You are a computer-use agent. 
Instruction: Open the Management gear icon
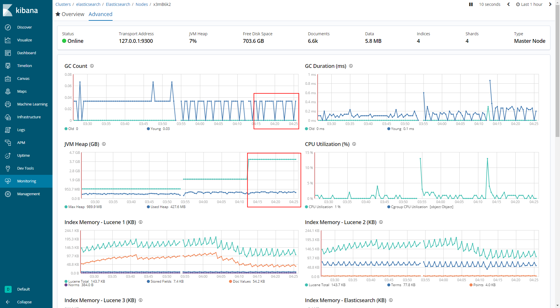(8, 194)
